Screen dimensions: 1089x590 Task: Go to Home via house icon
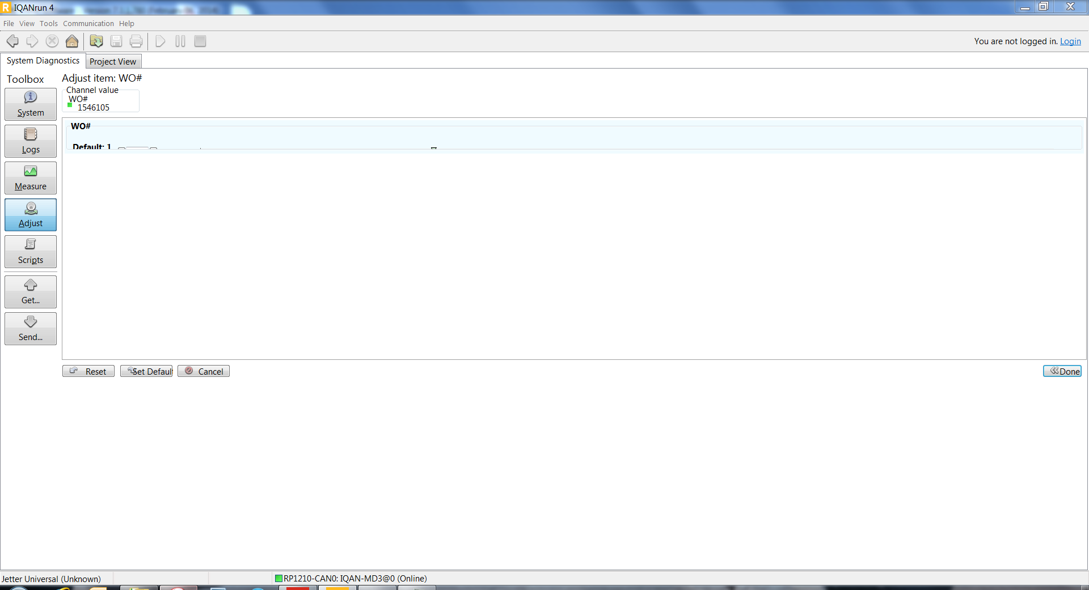pos(72,41)
